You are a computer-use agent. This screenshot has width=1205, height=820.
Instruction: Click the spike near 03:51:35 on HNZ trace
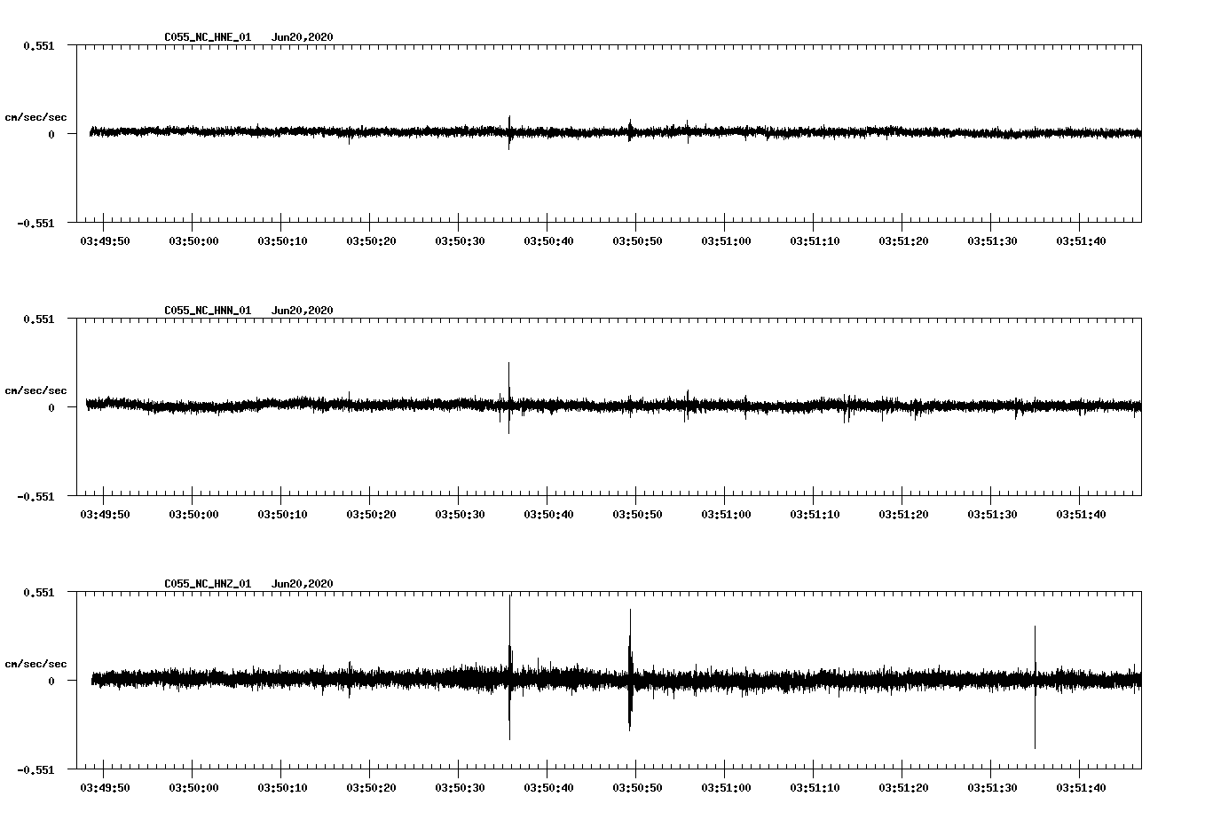coord(1035,687)
